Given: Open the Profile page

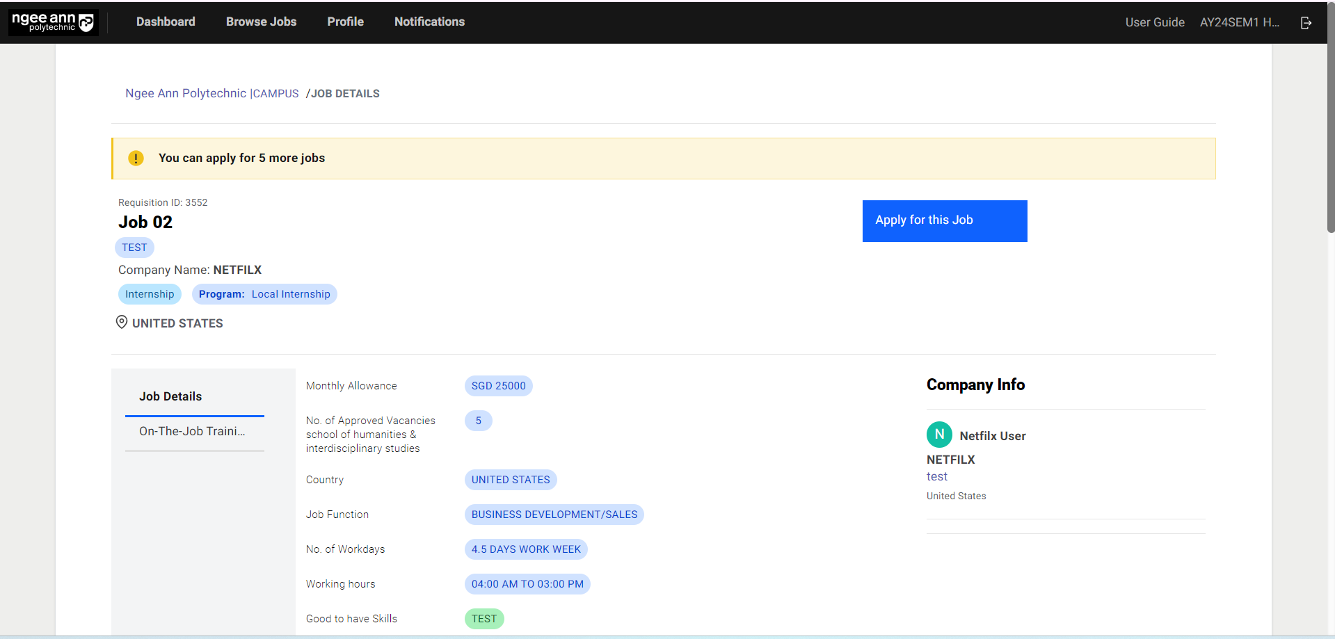Looking at the screenshot, I should tap(345, 22).
